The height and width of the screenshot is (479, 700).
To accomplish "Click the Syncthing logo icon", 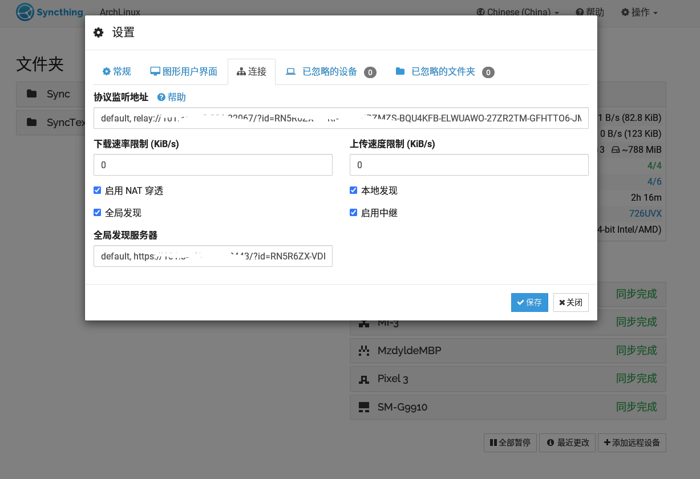I will click(25, 12).
